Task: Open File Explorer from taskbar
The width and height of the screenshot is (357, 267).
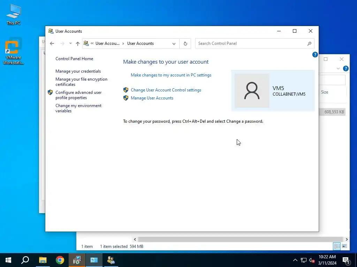Action: click(x=43, y=260)
